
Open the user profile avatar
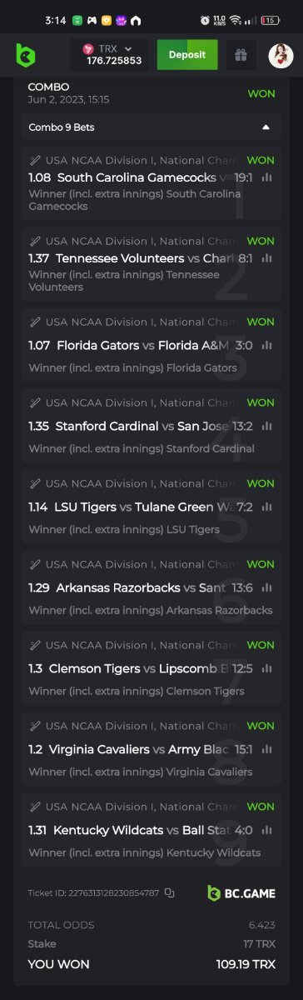coord(281,55)
